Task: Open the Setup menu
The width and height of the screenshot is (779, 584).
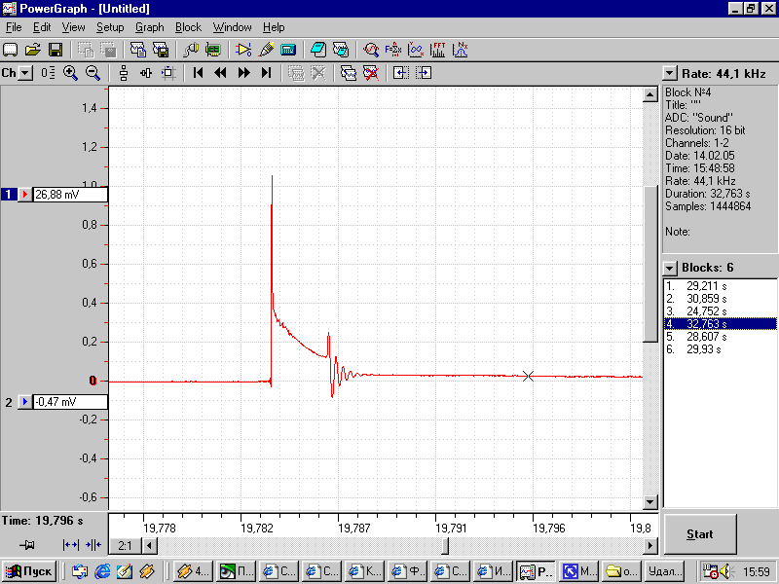Action: (110, 27)
